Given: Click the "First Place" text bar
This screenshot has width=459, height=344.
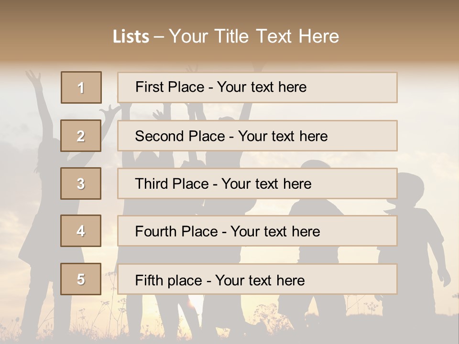Looking at the screenshot, I should point(257,87).
